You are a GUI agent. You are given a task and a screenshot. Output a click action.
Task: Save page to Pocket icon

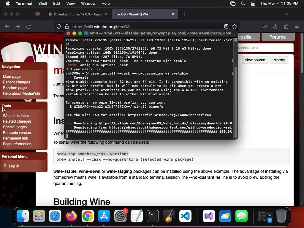click(x=265, y=26)
